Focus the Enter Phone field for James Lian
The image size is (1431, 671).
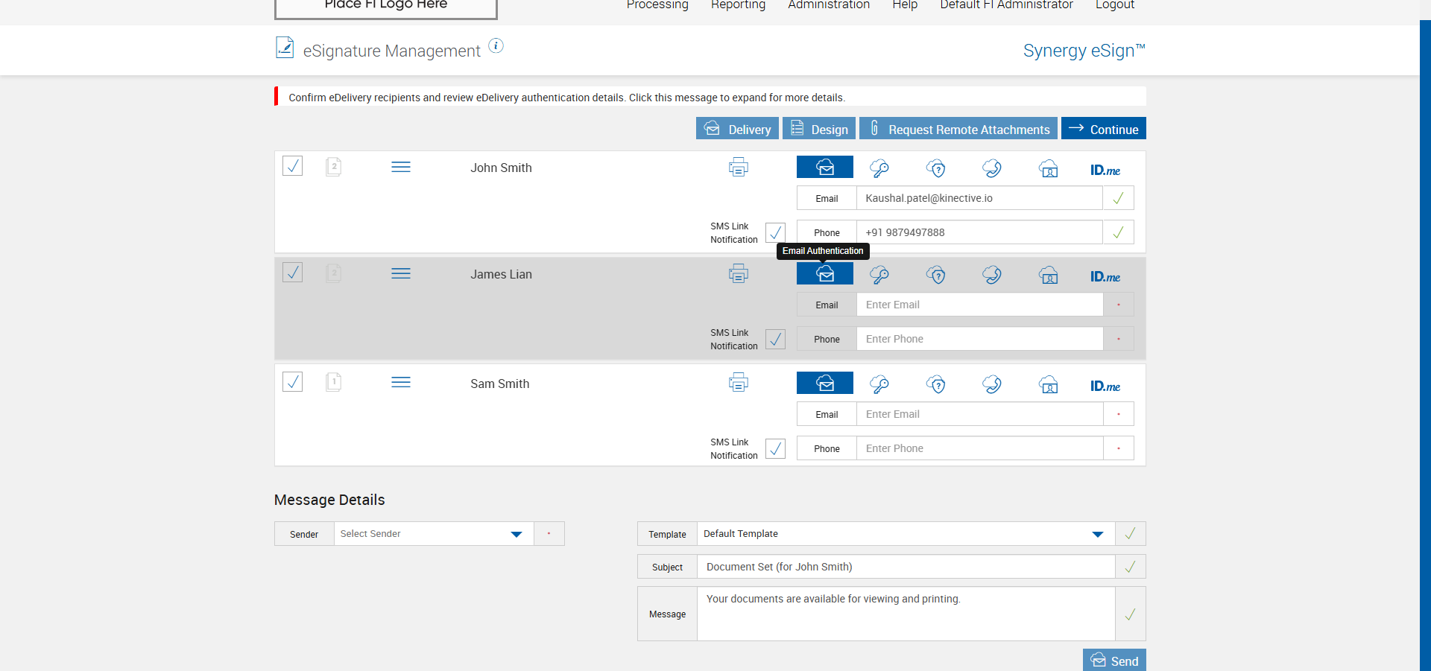point(979,339)
